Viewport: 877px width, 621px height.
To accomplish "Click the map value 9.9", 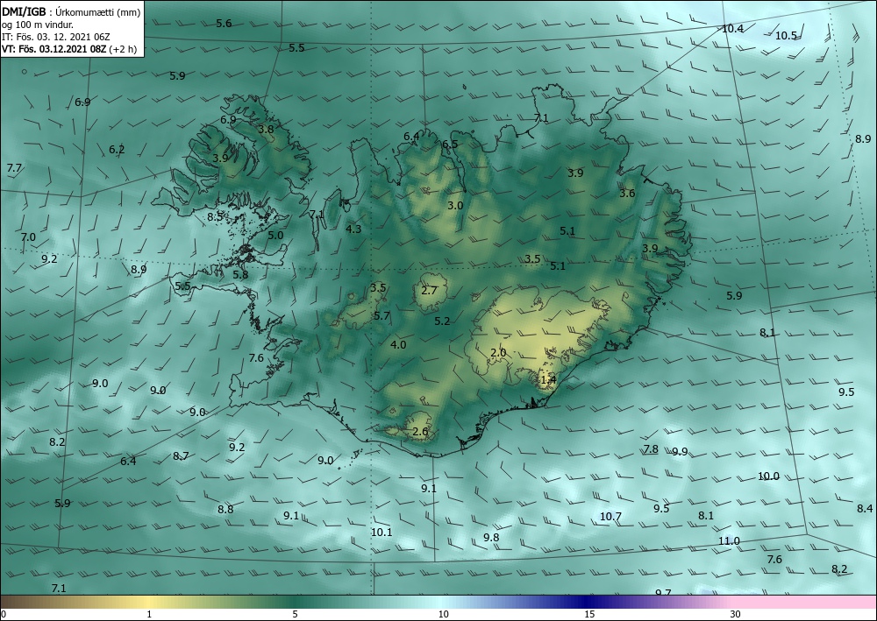I will (x=680, y=452).
